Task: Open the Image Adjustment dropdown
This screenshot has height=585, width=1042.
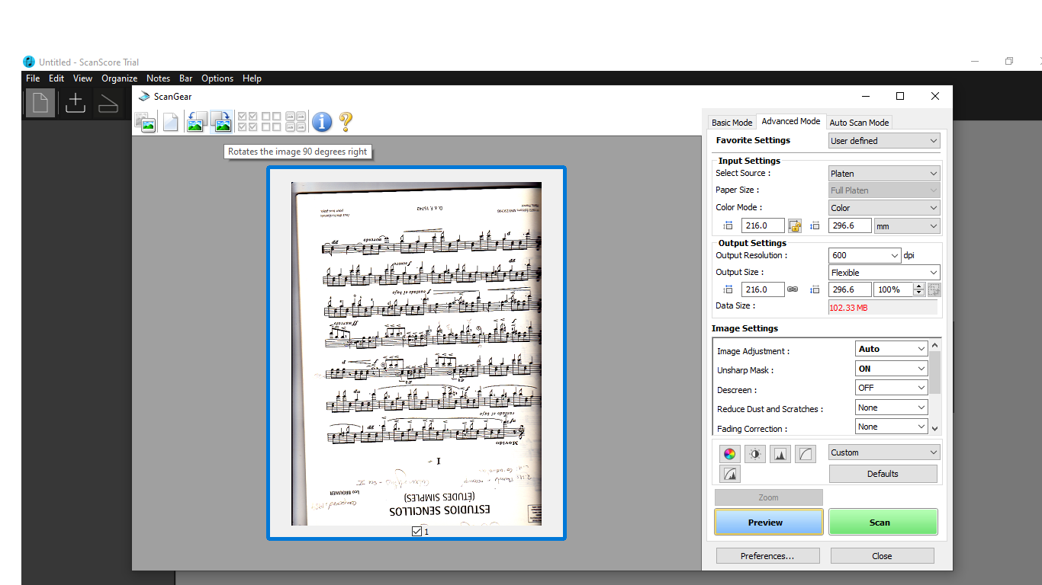Action: coord(892,349)
